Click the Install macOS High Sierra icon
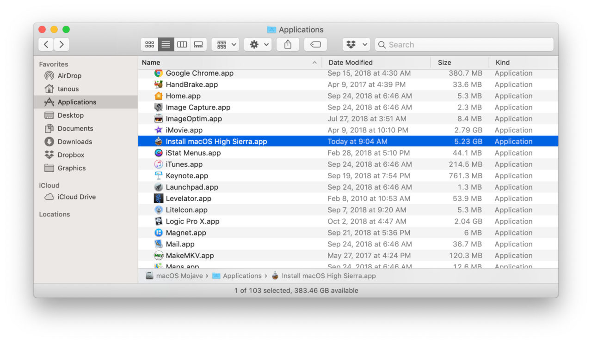The height and width of the screenshot is (342, 592). 159,141
